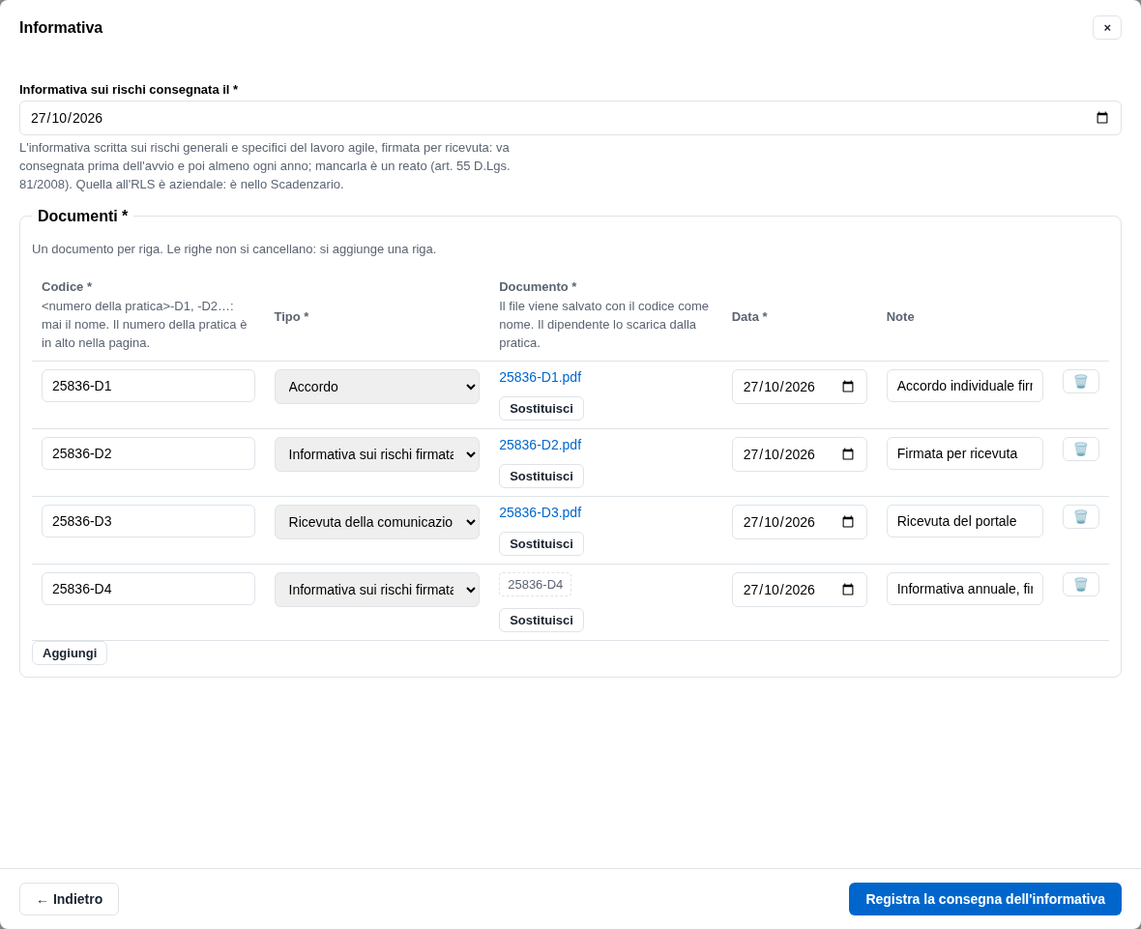Screen dimensions: 1141x929
Task: Open calendar picker for informativa delivery date
Action: coord(1101,118)
